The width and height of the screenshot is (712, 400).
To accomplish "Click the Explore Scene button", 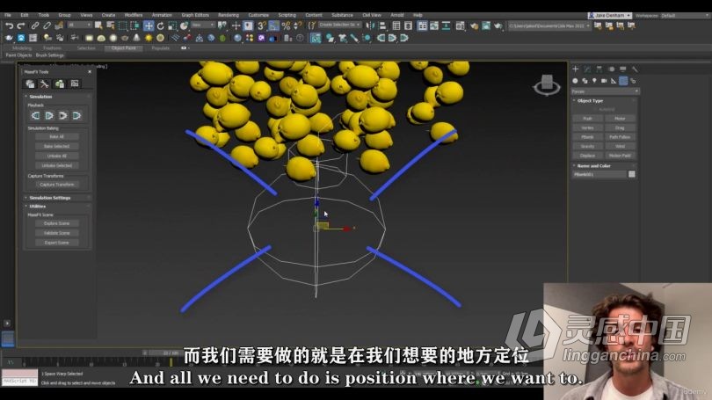I will click(57, 223).
